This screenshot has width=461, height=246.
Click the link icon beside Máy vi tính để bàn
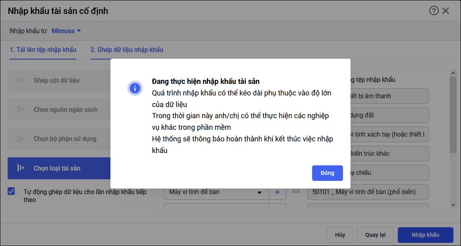tap(296, 192)
